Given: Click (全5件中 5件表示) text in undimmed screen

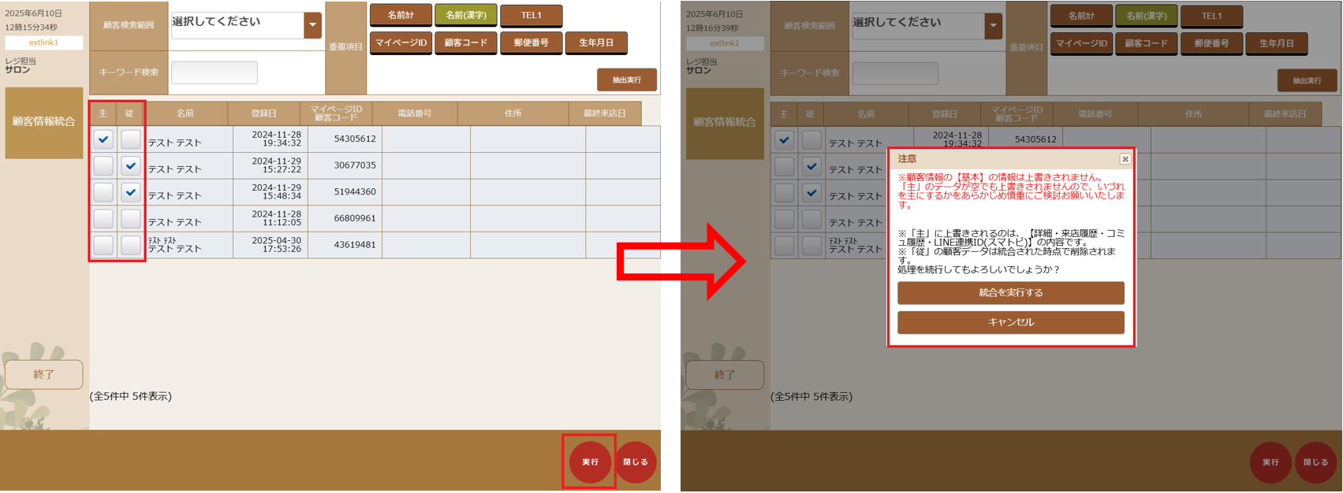Looking at the screenshot, I should pyautogui.click(x=130, y=396).
